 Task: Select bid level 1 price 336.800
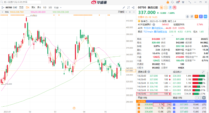149,104
